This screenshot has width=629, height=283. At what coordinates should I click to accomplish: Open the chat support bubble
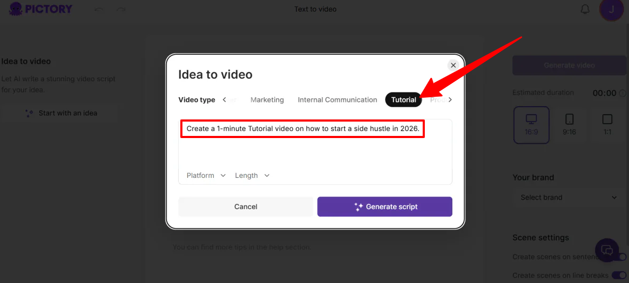click(x=607, y=251)
